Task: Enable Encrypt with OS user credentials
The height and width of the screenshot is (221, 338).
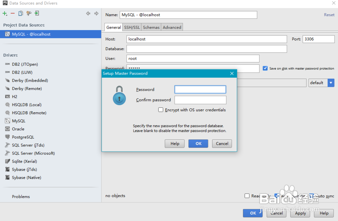Action: 161,110
